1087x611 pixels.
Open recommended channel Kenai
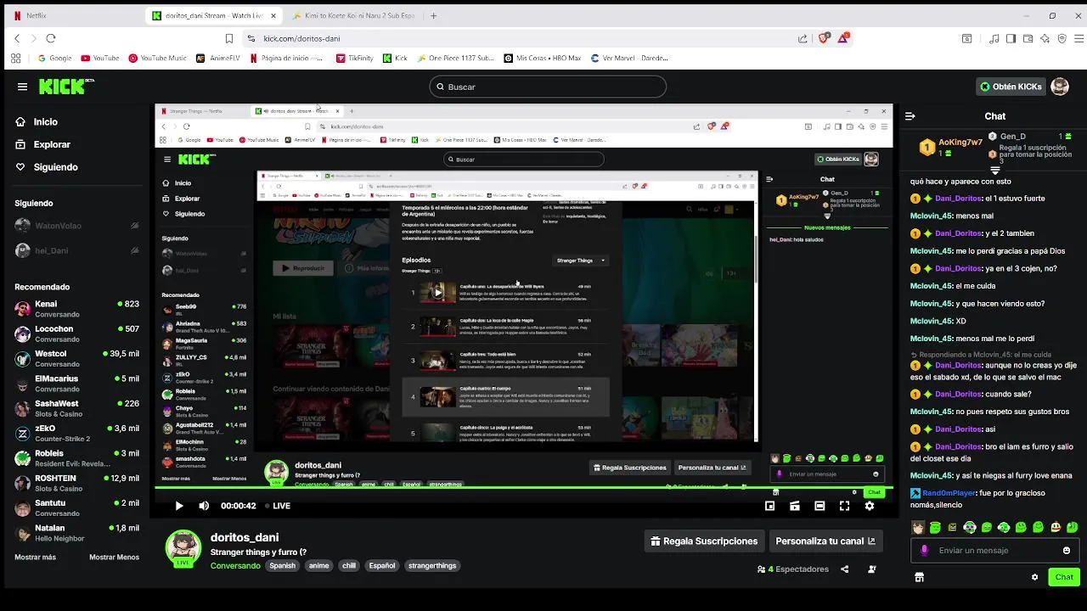coord(76,309)
